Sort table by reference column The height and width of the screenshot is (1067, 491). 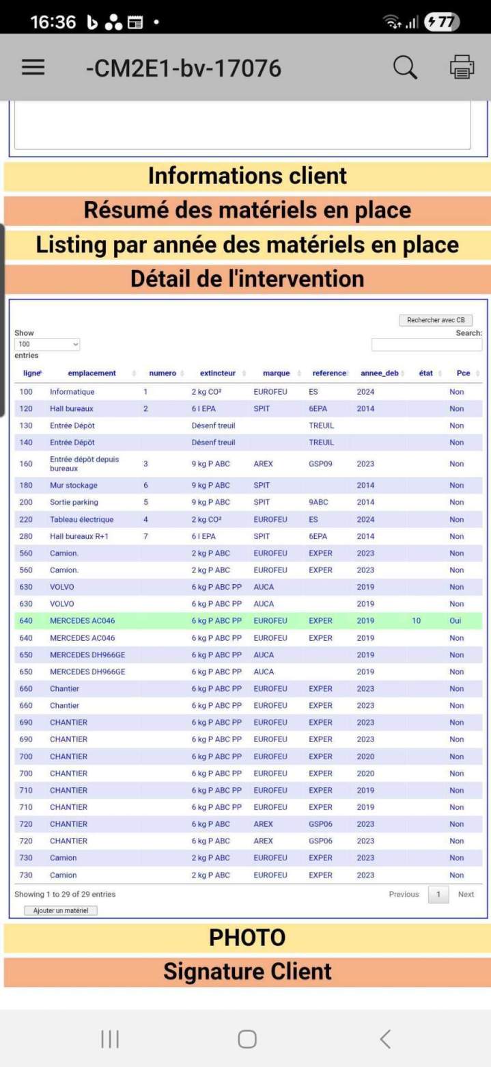click(329, 373)
